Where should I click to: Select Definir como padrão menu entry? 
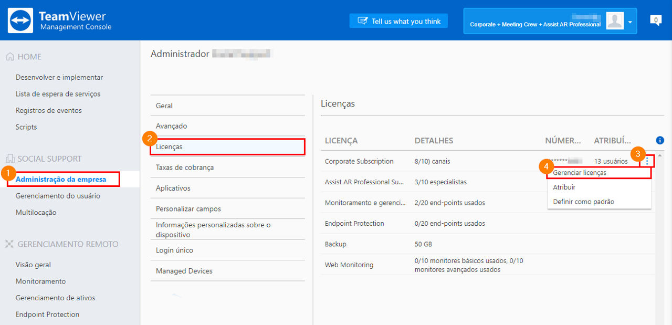(x=583, y=202)
